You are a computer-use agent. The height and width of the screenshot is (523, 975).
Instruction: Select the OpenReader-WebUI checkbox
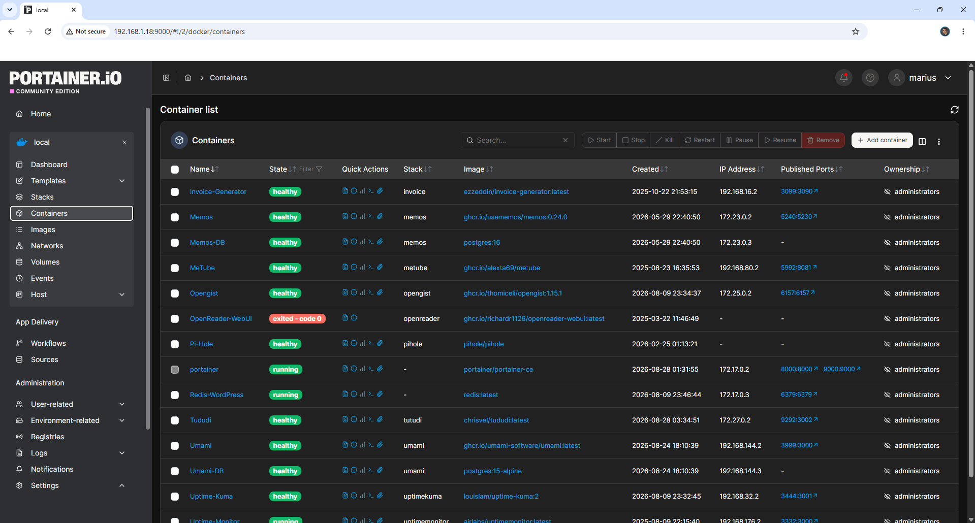175,319
